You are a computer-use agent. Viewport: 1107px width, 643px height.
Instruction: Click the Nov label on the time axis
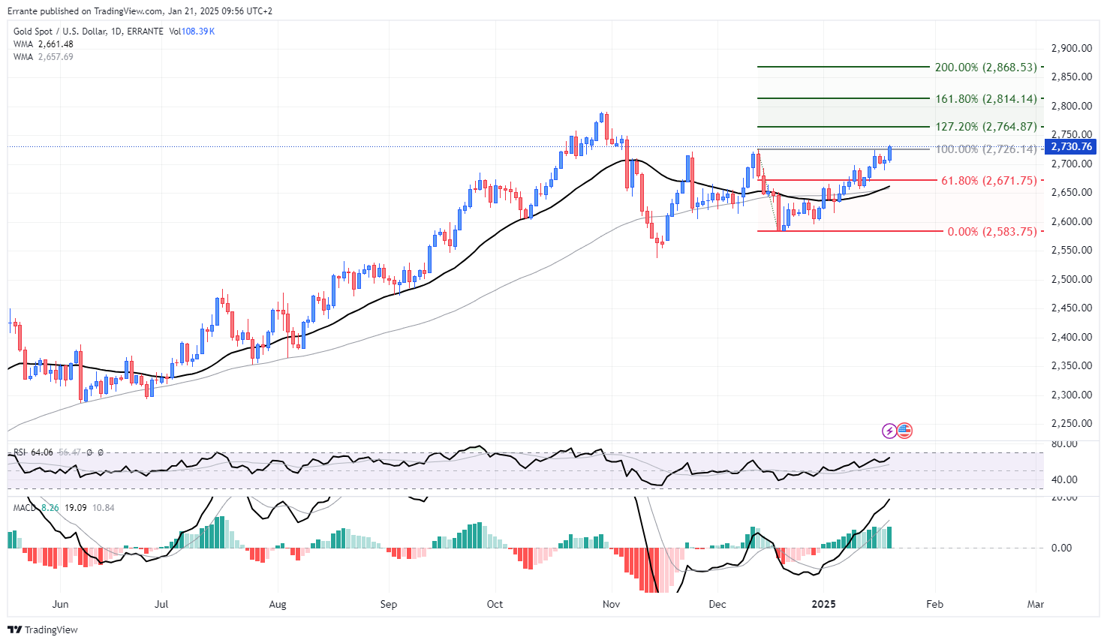[x=611, y=604]
